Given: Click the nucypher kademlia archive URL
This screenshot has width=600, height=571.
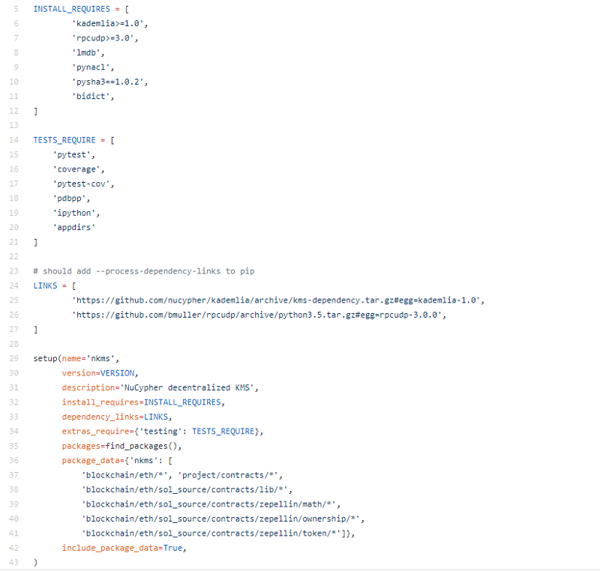Looking at the screenshot, I should (276, 300).
